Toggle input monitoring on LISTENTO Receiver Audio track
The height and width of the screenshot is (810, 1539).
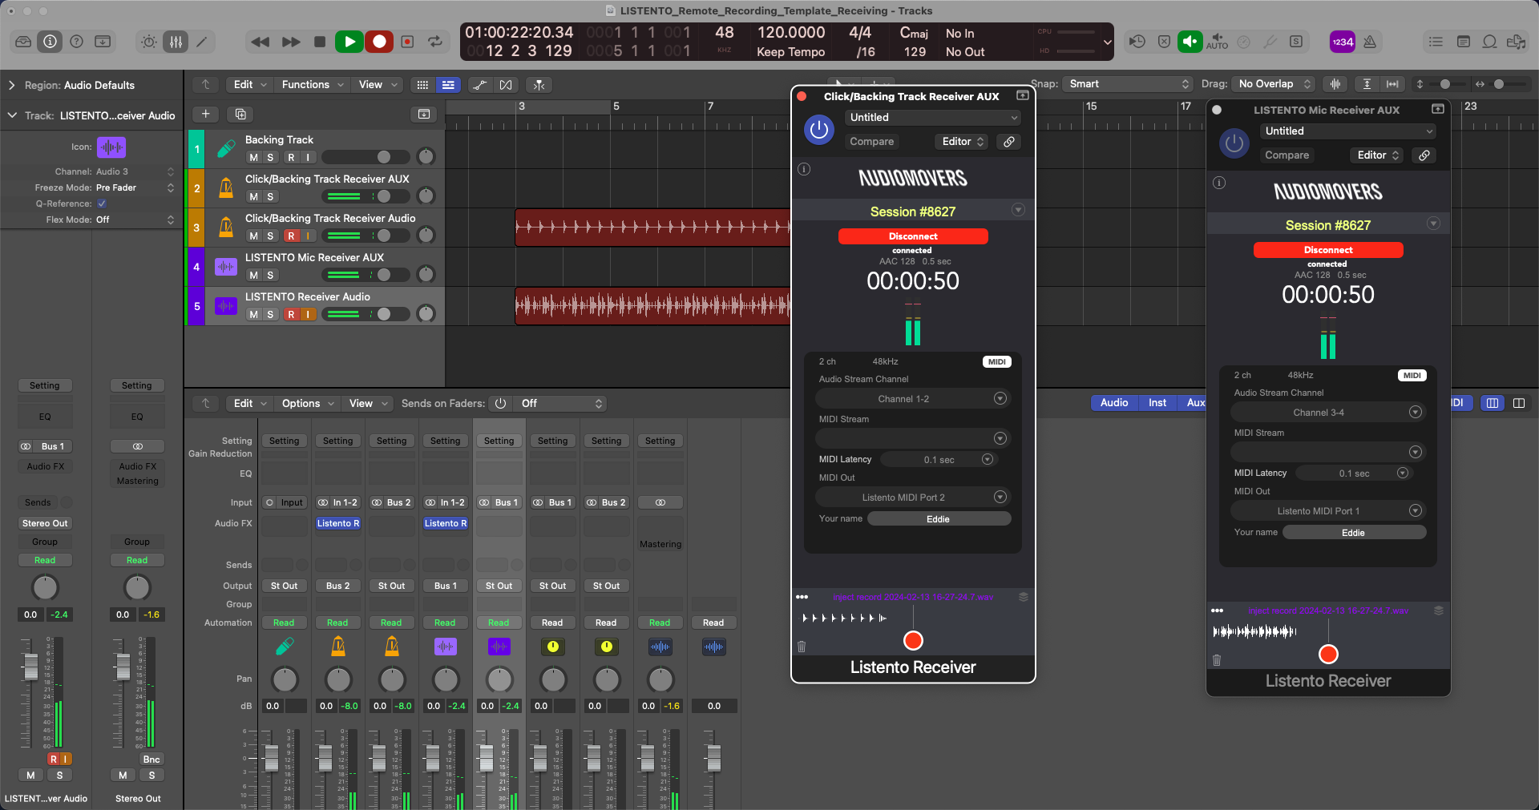click(308, 314)
